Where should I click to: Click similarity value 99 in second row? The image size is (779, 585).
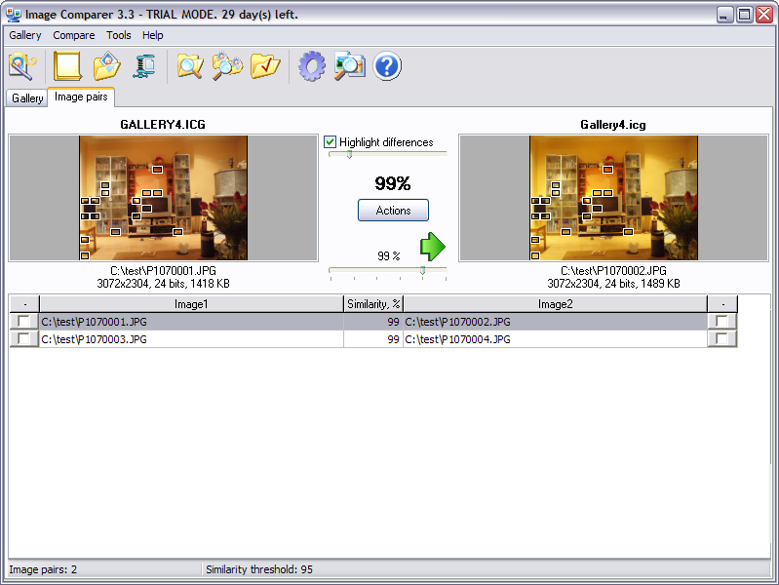click(x=373, y=339)
